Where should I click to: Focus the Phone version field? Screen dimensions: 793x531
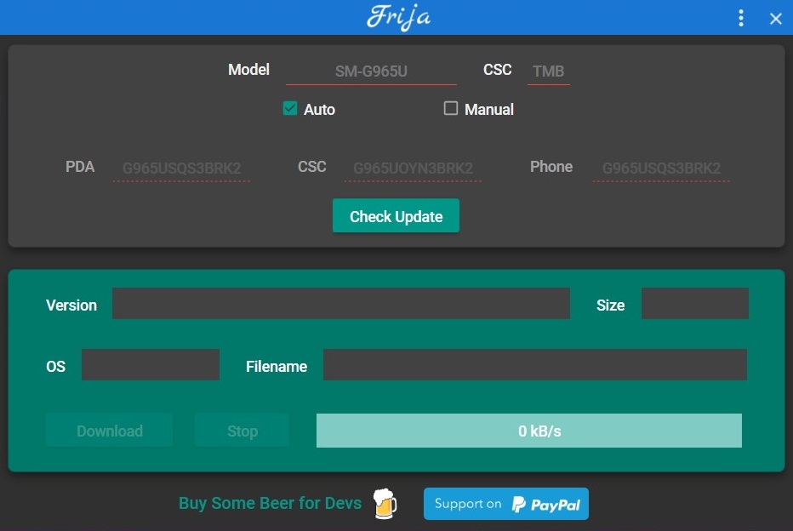click(x=661, y=168)
